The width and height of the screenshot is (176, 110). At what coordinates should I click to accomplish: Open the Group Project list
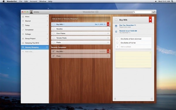[x=35, y=38]
